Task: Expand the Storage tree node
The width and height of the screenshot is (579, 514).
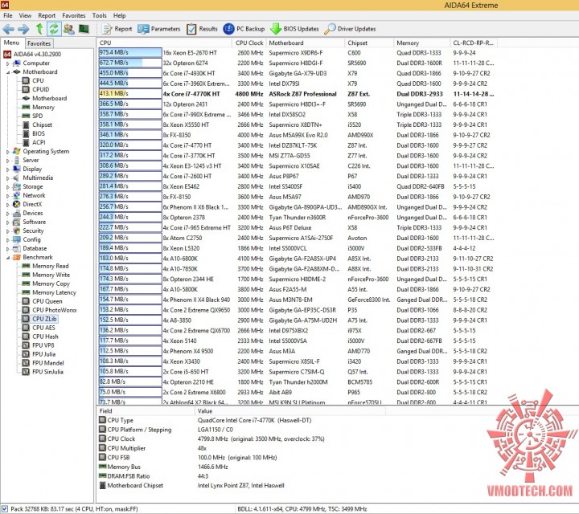Action: 7,187
